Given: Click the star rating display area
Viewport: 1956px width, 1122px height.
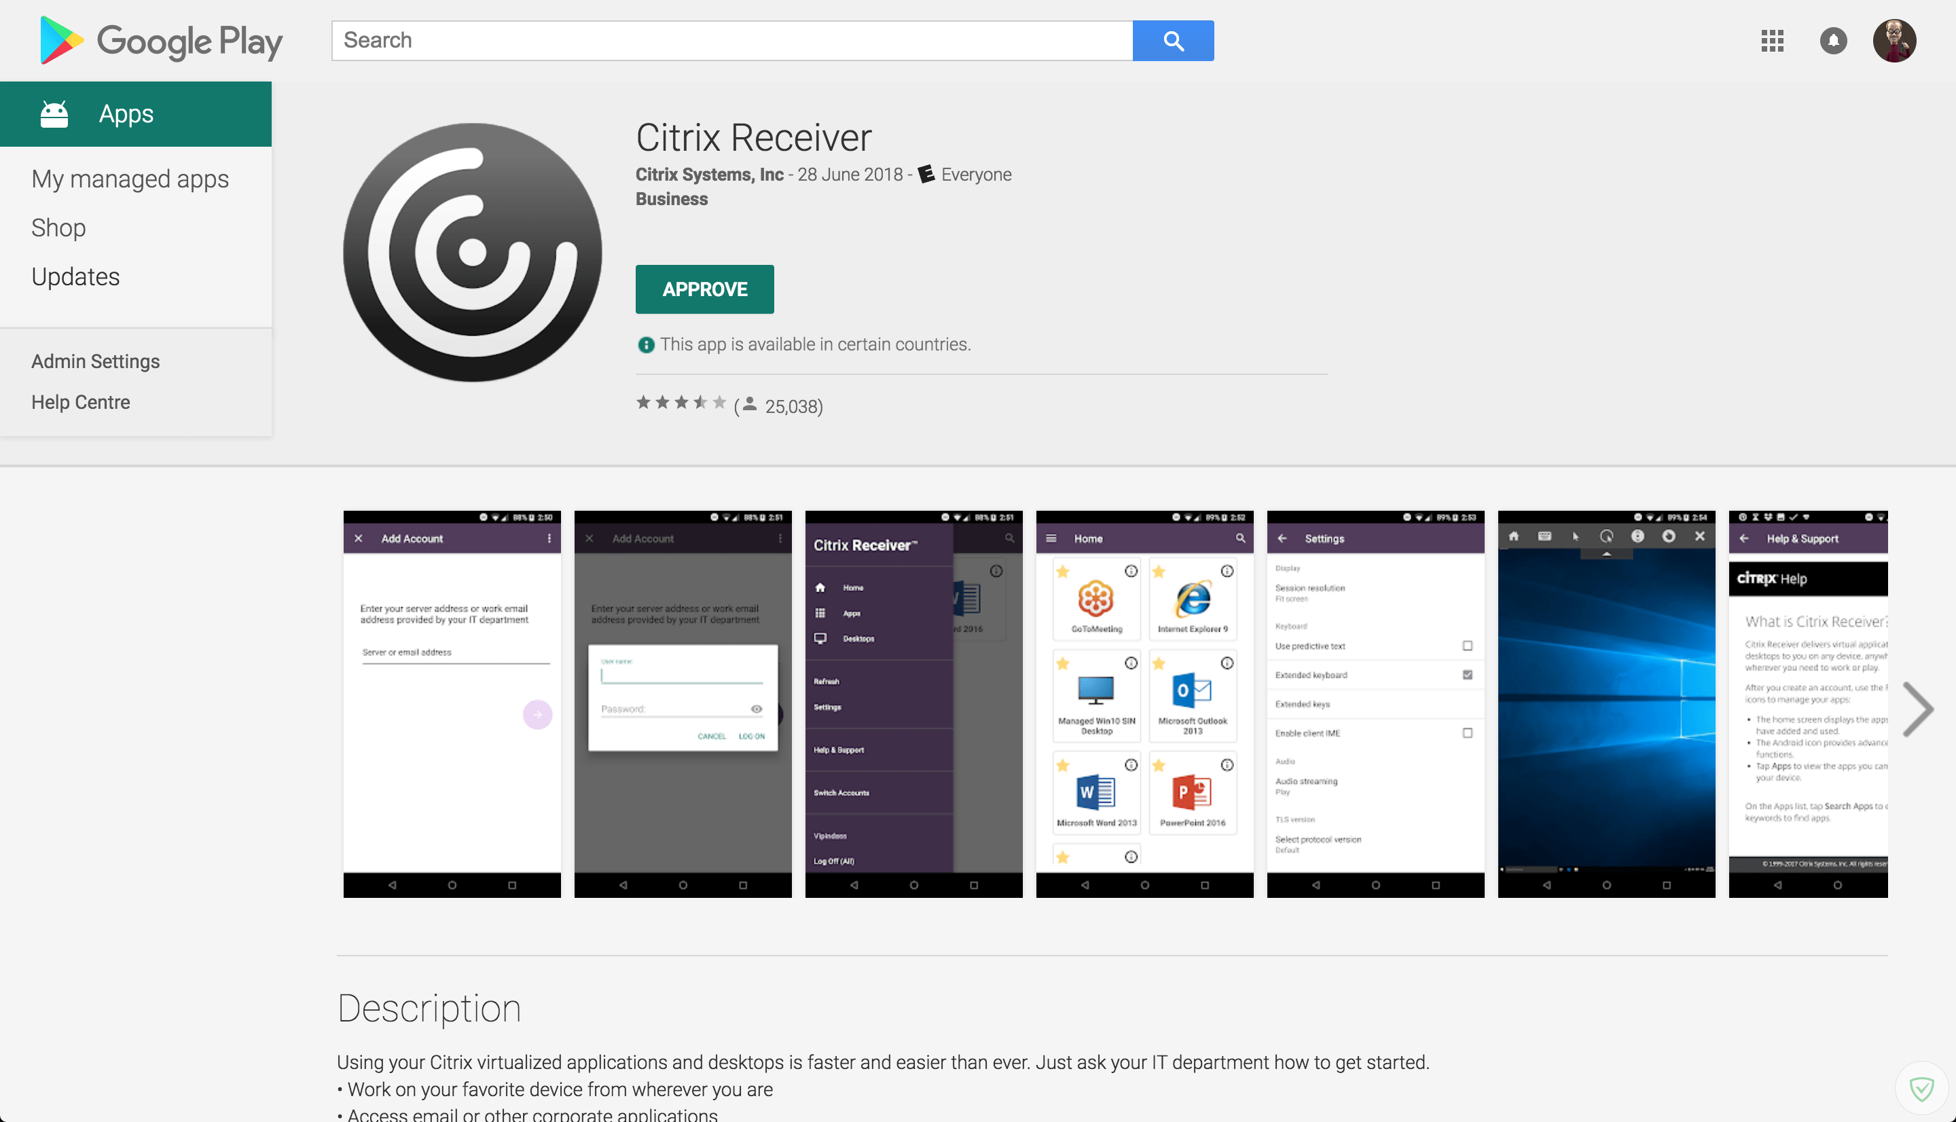Looking at the screenshot, I should (680, 403).
